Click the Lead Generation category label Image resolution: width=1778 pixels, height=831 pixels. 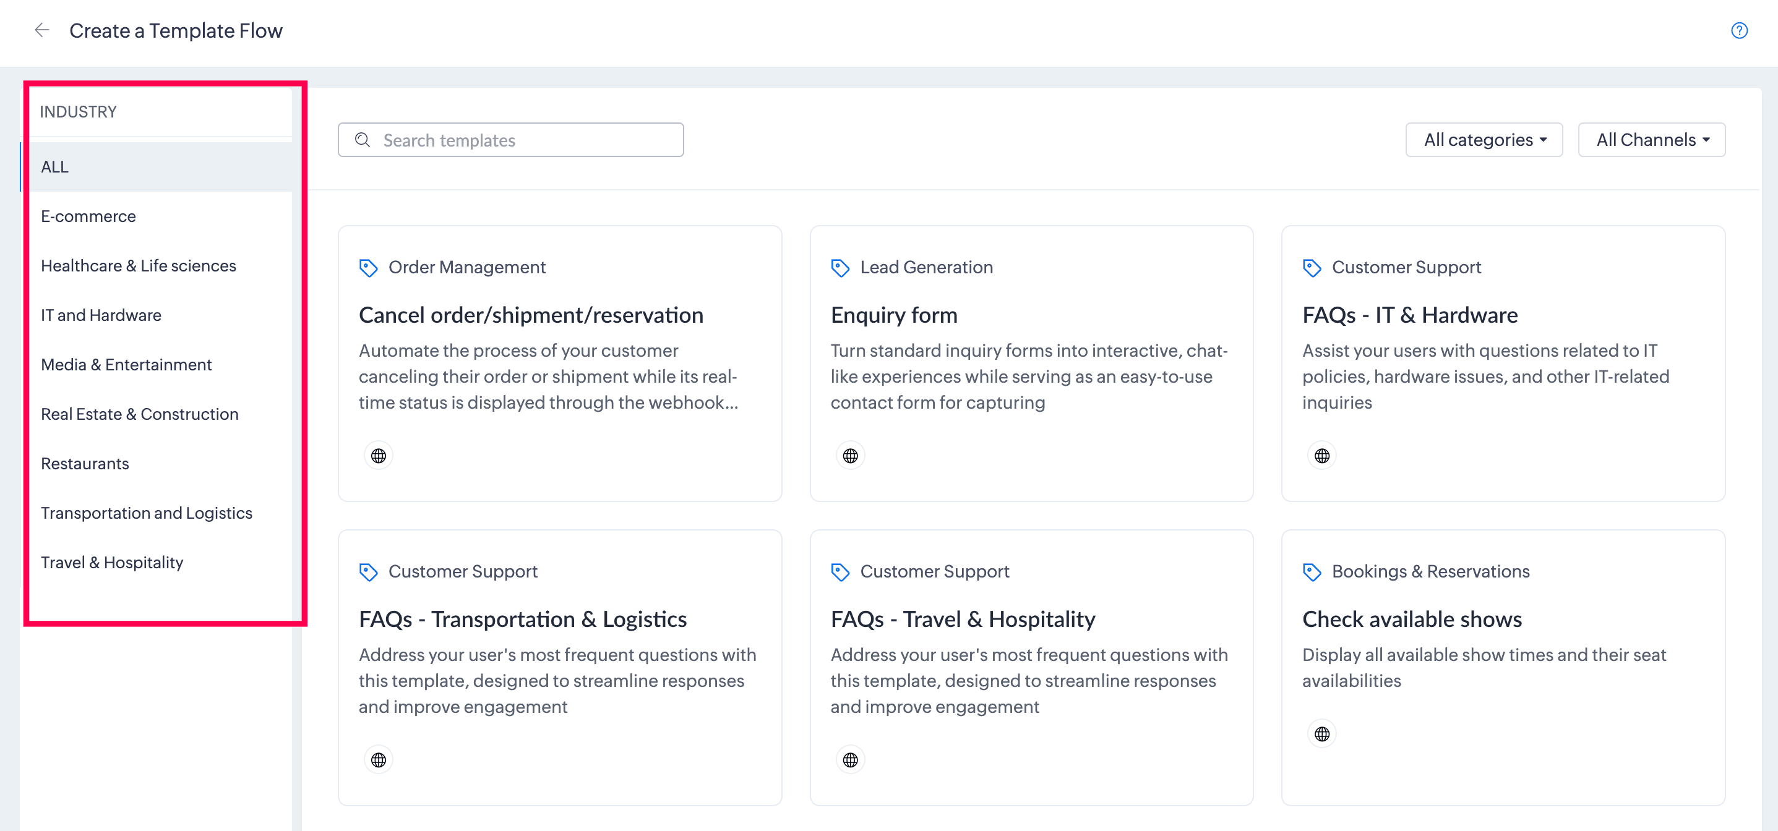coord(926,268)
